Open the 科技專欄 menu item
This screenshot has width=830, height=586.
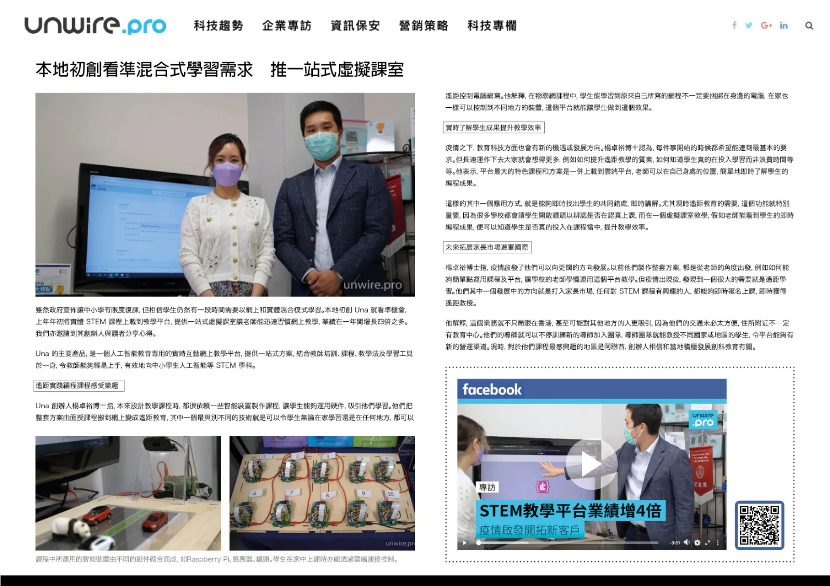492,25
